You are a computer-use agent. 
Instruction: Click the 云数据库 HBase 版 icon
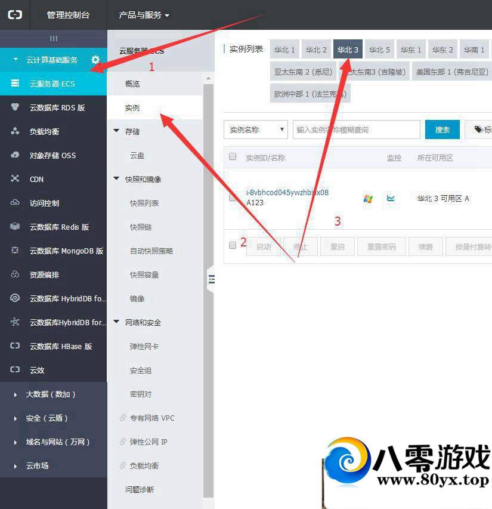coord(15,345)
